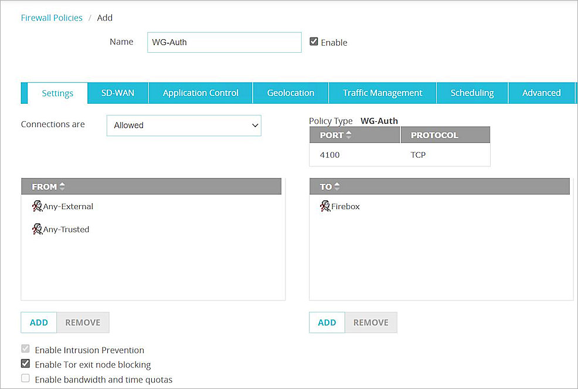Click the sort arrows on the TO column
Screen dimensions: 578x389
[x=338, y=186]
